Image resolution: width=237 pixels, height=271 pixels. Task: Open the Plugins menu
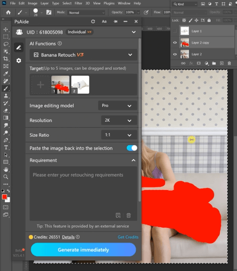point(109,3)
